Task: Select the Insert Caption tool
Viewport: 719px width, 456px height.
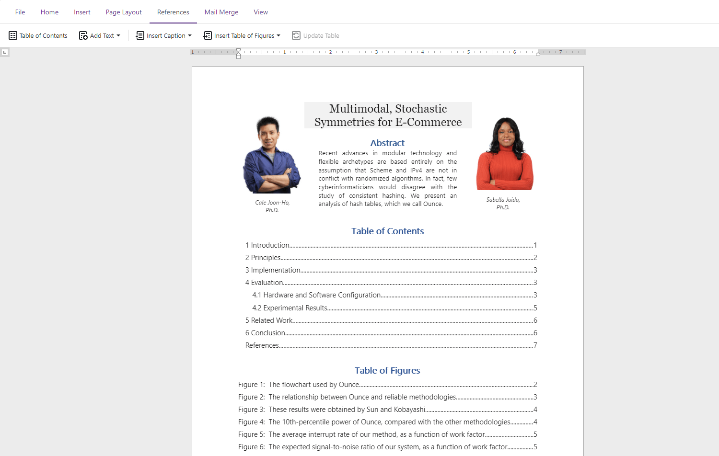Action: [x=139, y=35]
